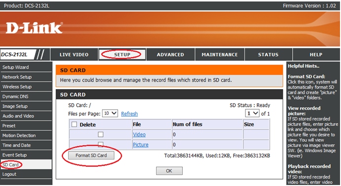Tick the Delete header checkbox
The width and height of the screenshot is (341, 186).
pyautogui.click(x=74, y=124)
